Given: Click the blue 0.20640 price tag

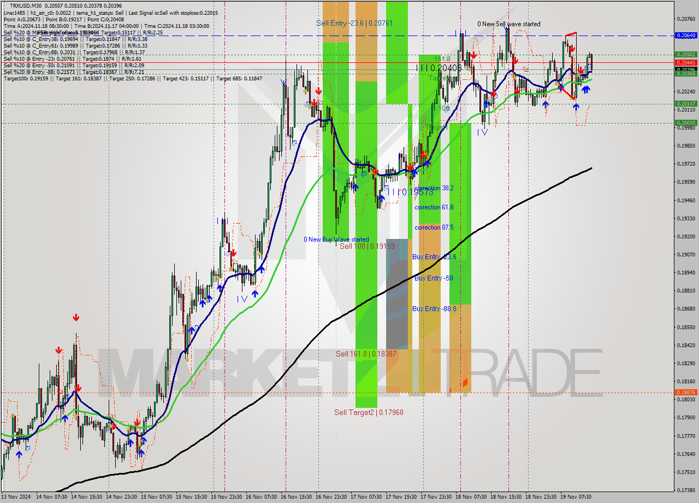Looking at the screenshot, I should click(x=686, y=35).
